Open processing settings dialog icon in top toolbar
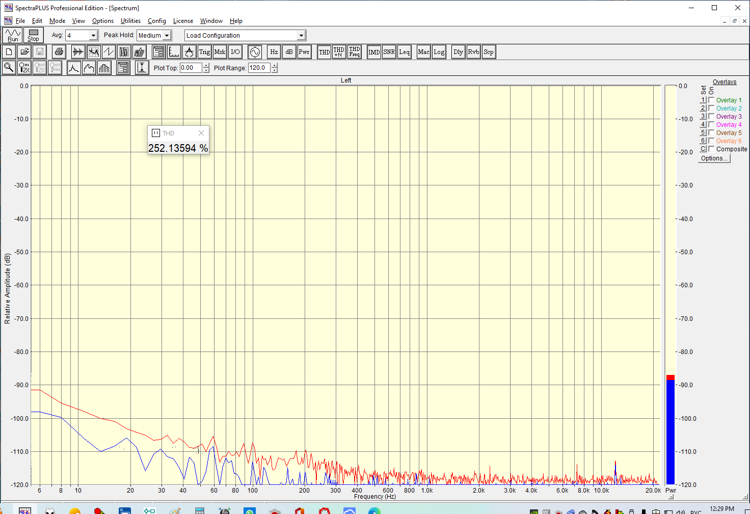750x514 pixels. pyautogui.click(x=158, y=52)
